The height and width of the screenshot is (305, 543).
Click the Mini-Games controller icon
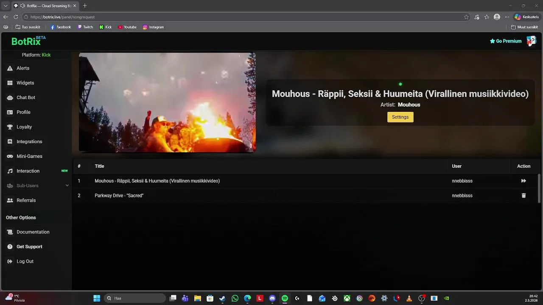pyautogui.click(x=10, y=156)
